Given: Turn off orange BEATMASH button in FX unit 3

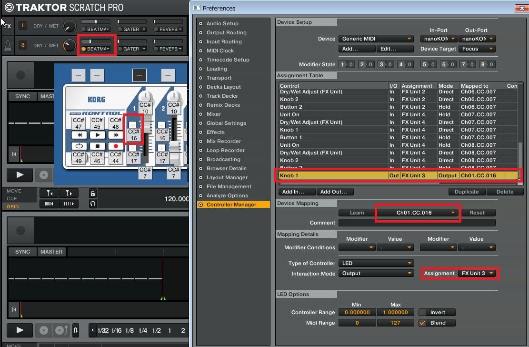Looking at the screenshot, I should click(83, 49).
